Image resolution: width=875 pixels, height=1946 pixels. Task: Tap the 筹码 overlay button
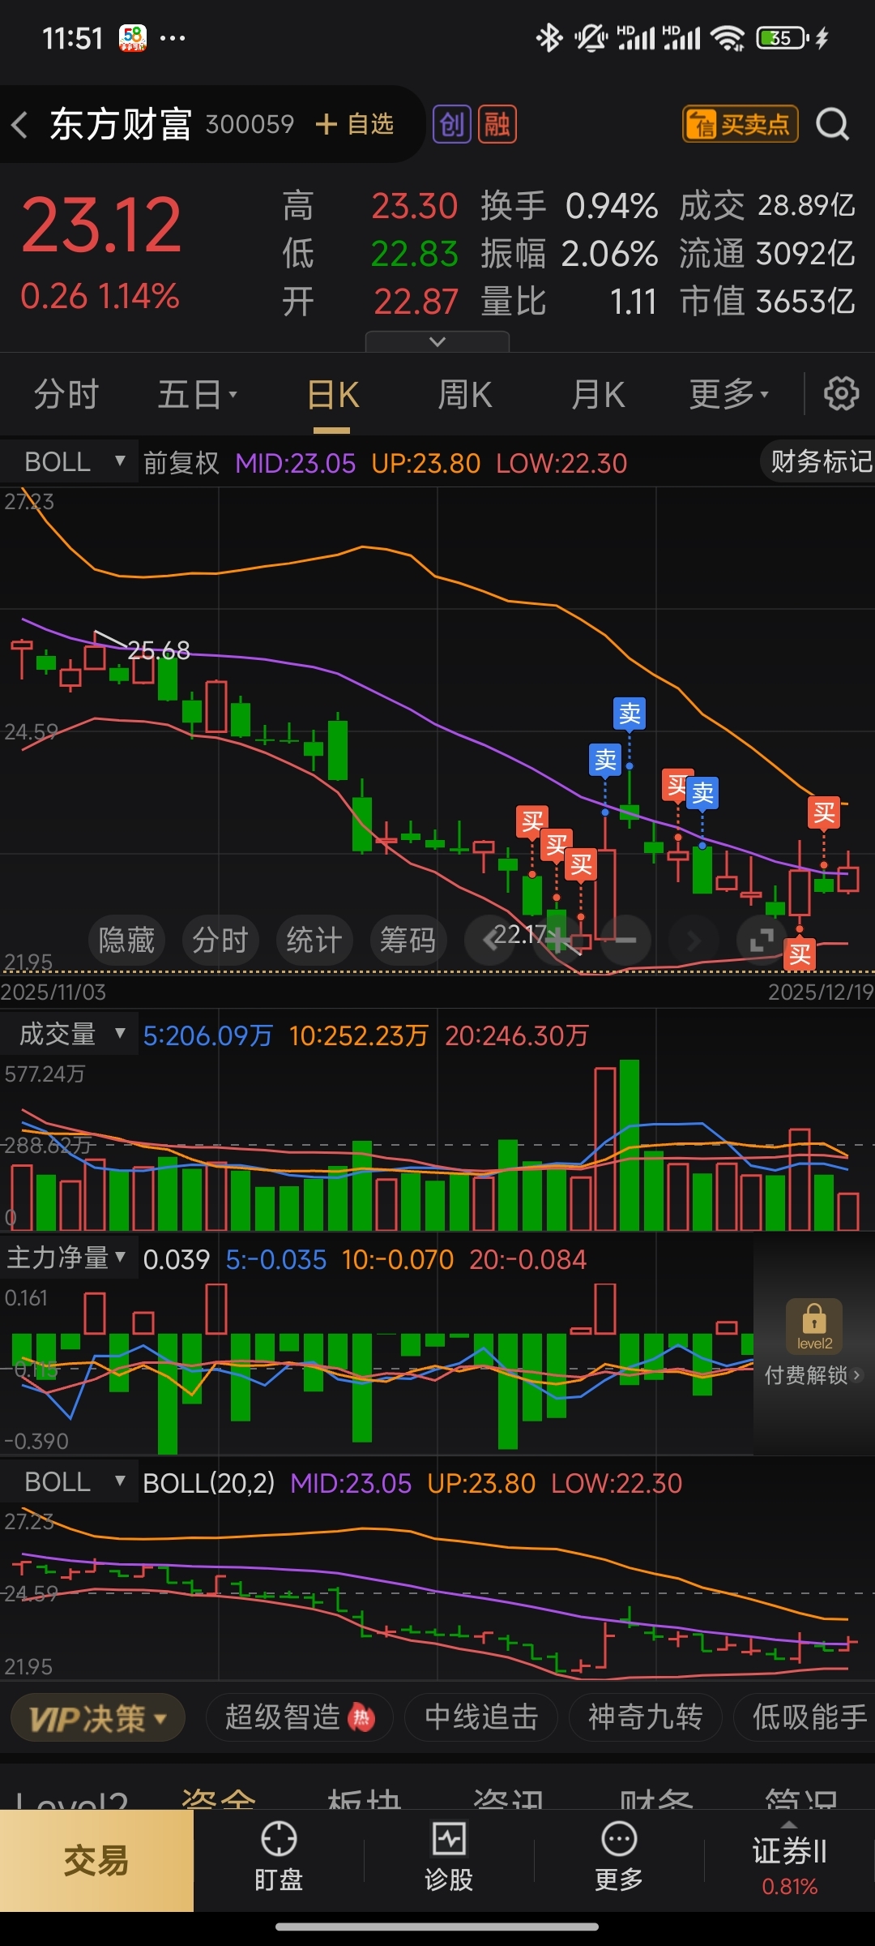[408, 941]
